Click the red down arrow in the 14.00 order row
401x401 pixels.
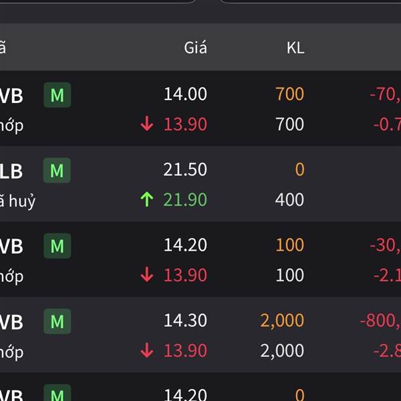(147, 124)
